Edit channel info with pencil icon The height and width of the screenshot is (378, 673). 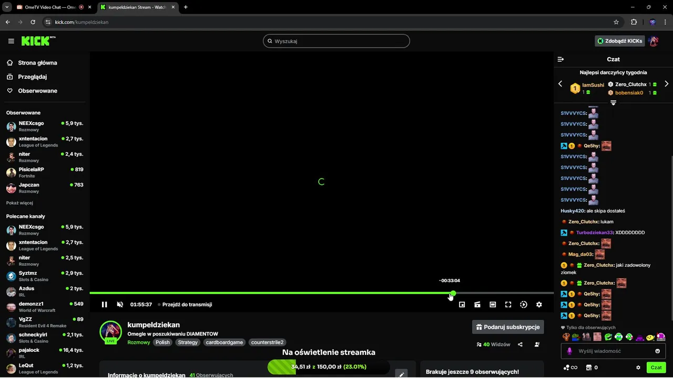pos(402,374)
